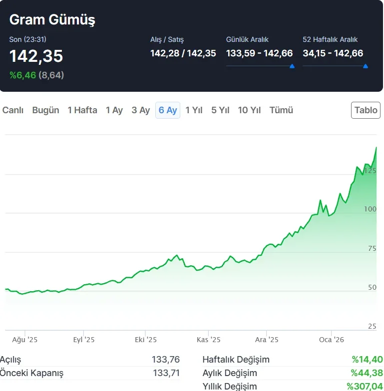Open the 10 Yıl chart range
Screen dimensions: 384x391
pyautogui.click(x=249, y=110)
